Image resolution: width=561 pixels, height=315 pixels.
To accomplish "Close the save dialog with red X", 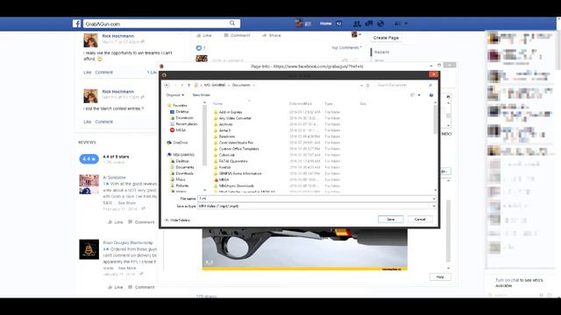I will point(434,74).
